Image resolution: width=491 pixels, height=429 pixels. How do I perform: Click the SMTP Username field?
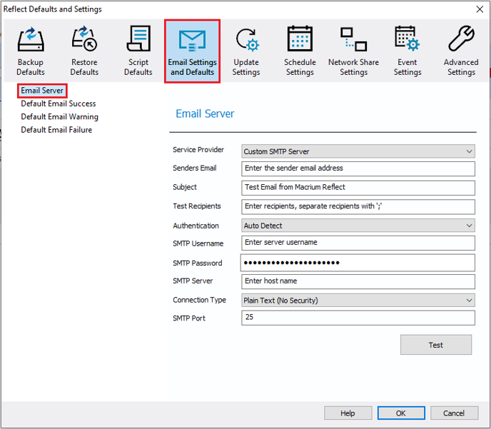point(358,243)
